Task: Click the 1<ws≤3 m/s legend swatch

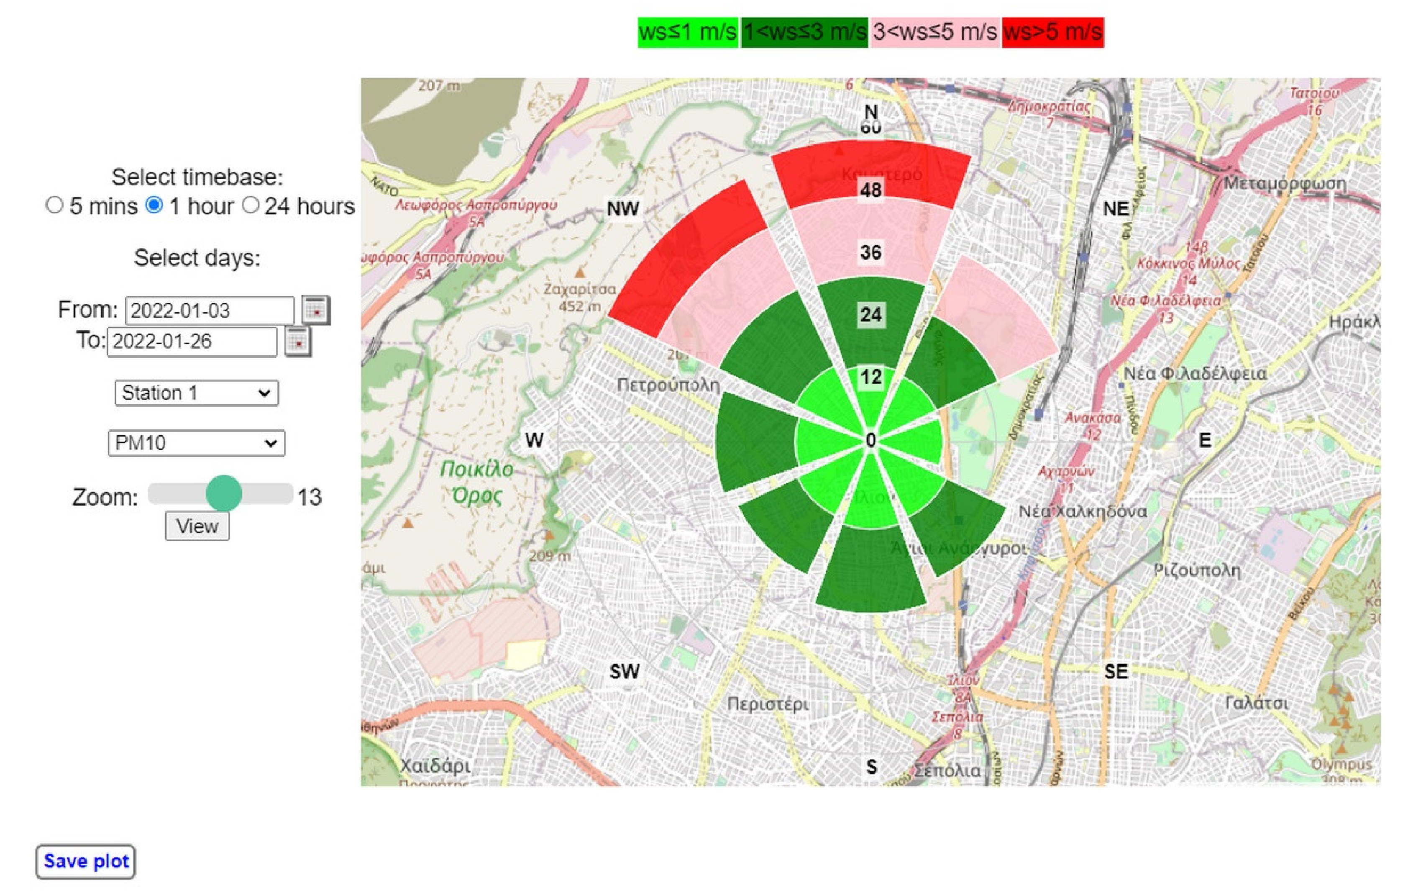Action: click(804, 32)
